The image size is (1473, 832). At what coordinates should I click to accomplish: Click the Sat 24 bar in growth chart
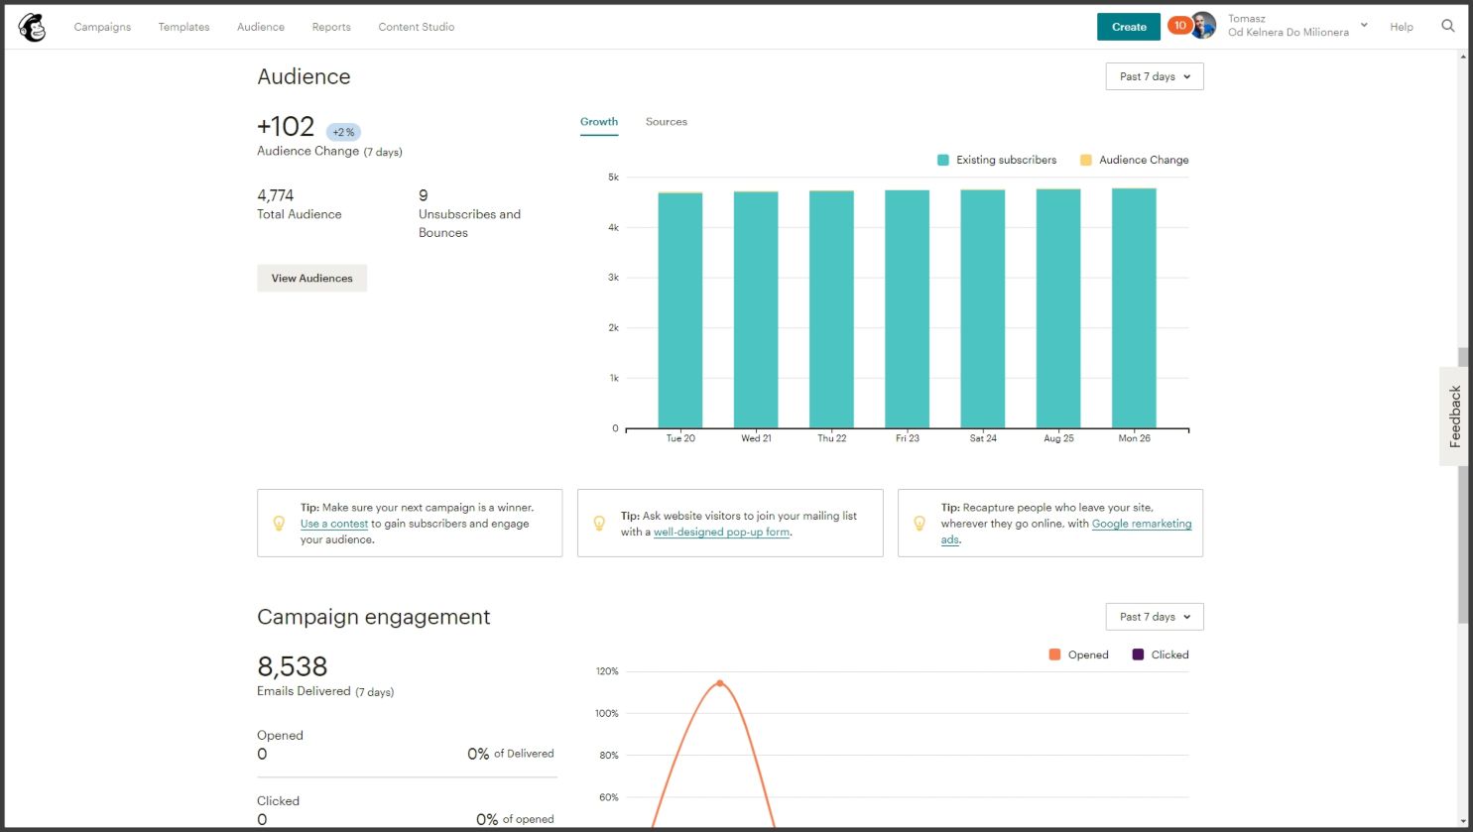pyautogui.click(x=983, y=308)
